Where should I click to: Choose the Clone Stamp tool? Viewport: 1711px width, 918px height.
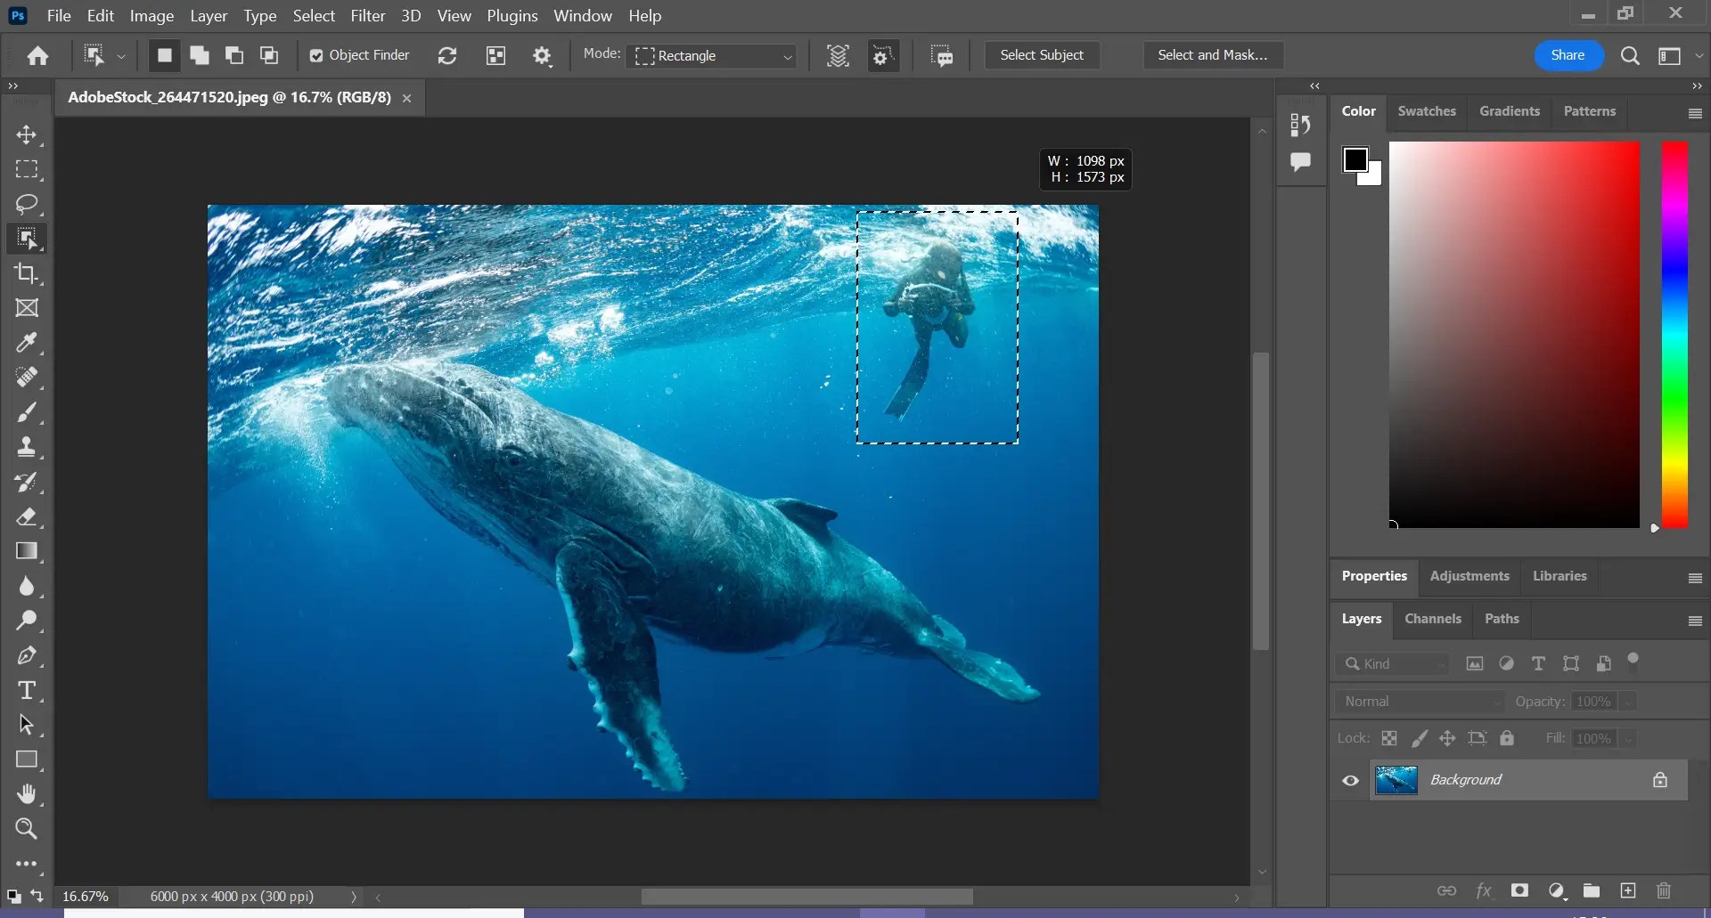27,447
